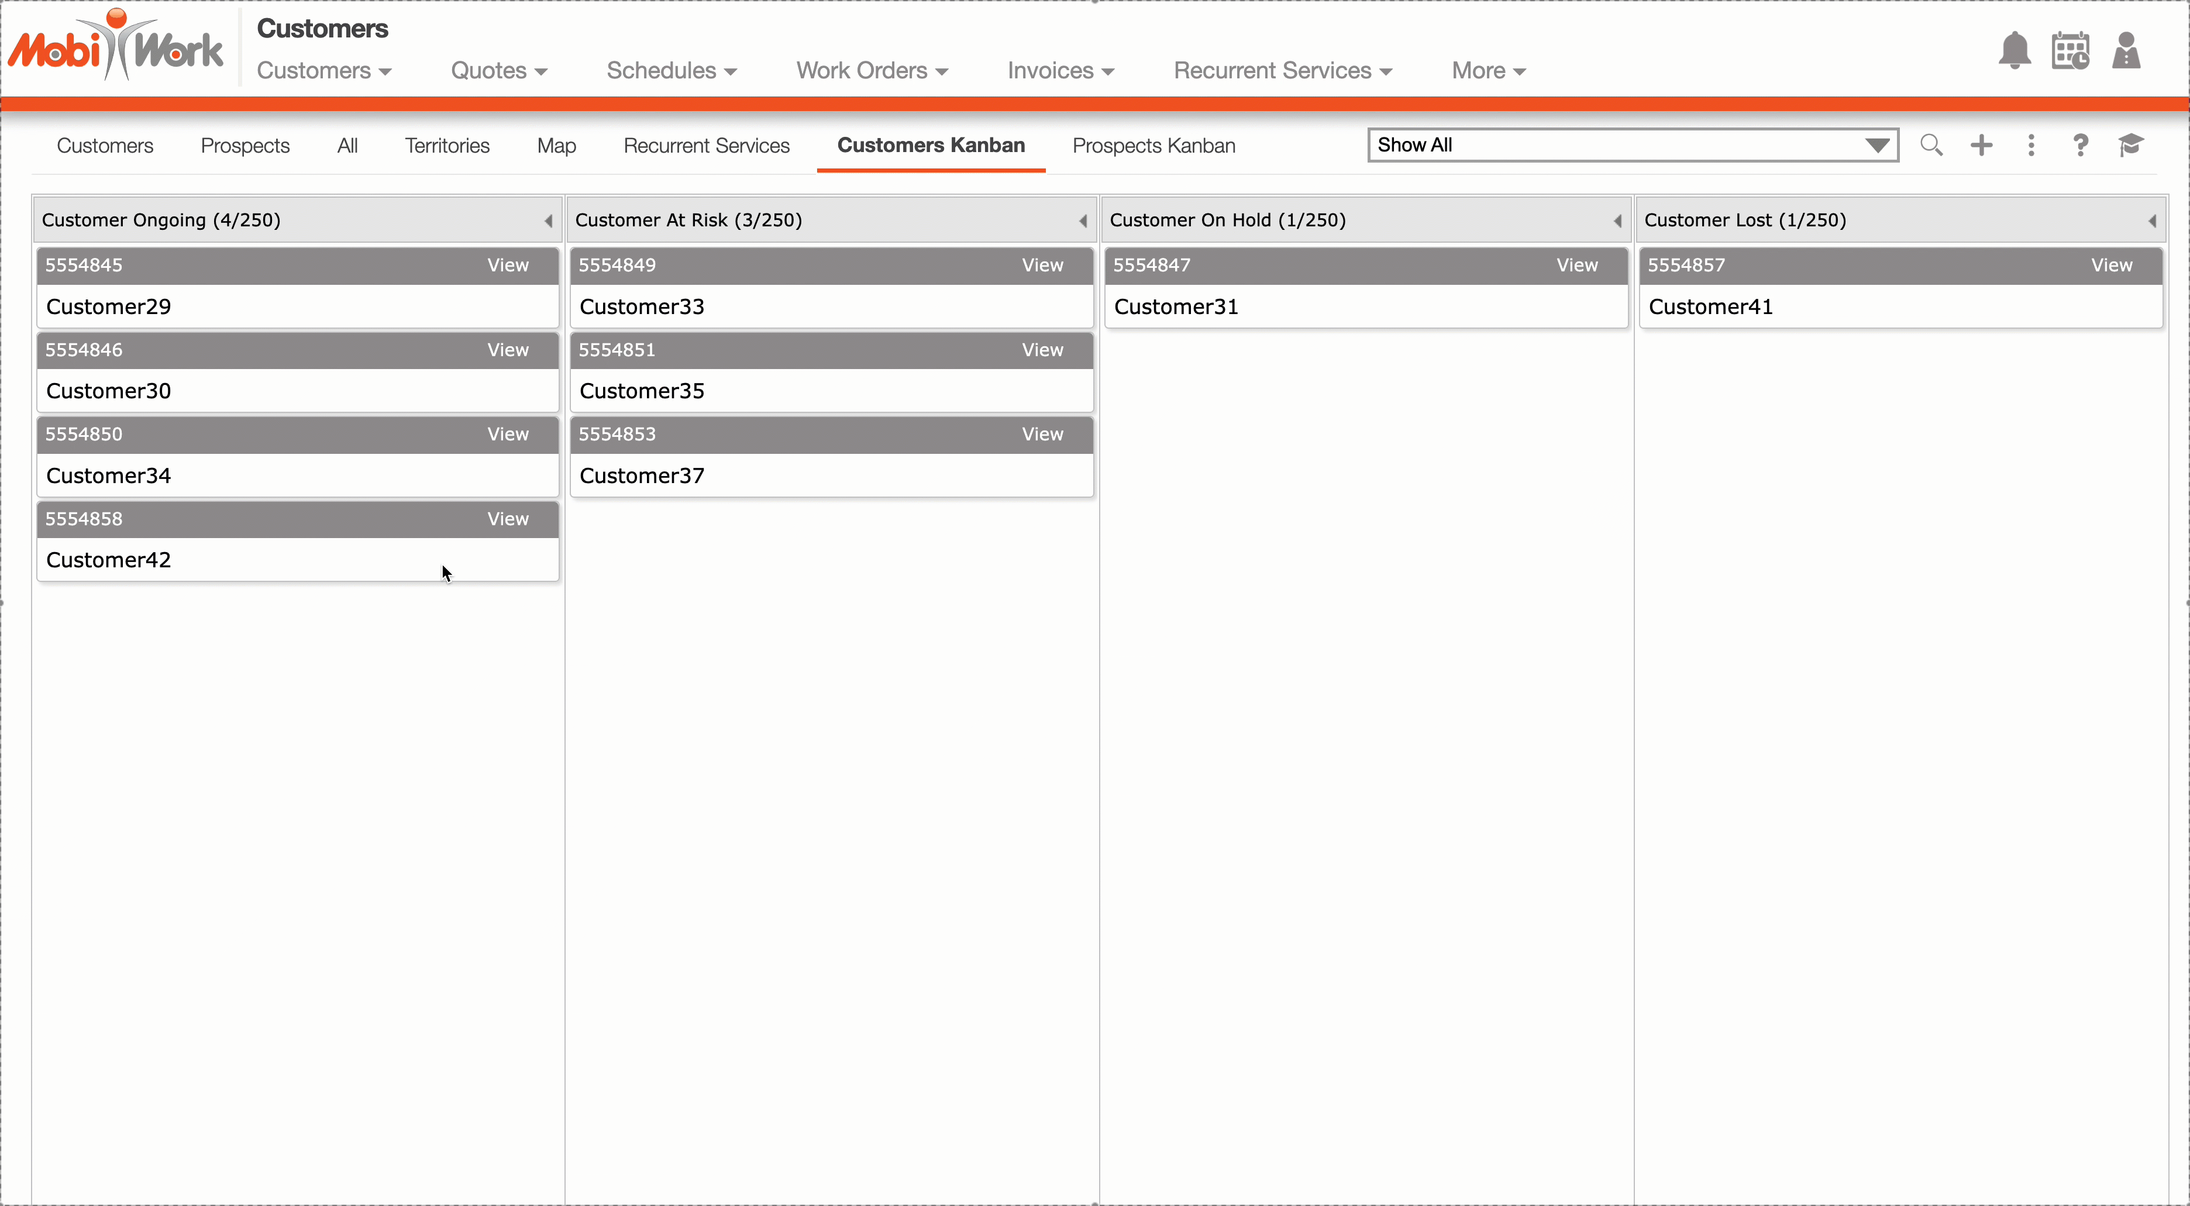Switch to the Territories tab
The image size is (2190, 1206).
pyautogui.click(x=447, y=146)
